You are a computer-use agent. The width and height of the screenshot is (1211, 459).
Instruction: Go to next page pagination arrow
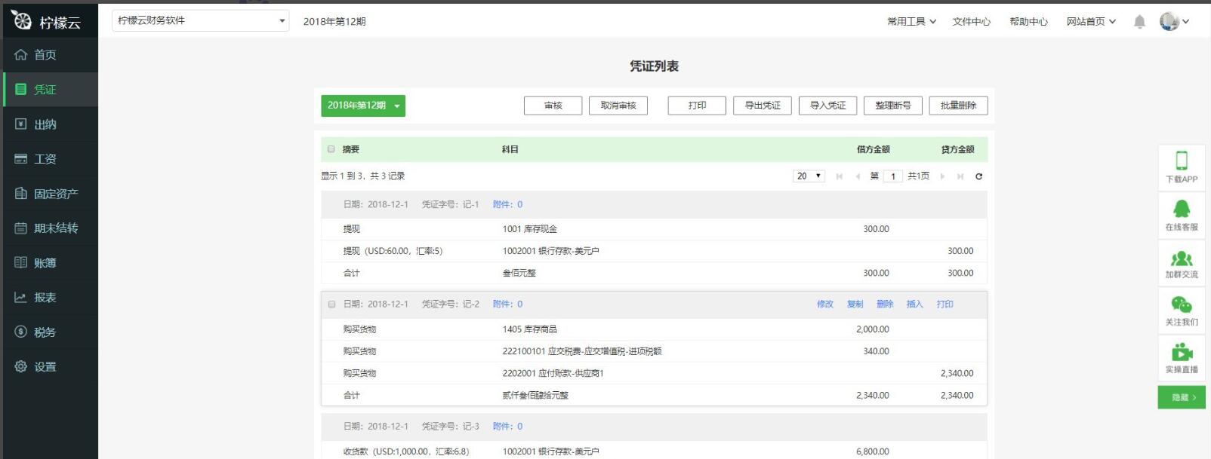tap(942, 176)
